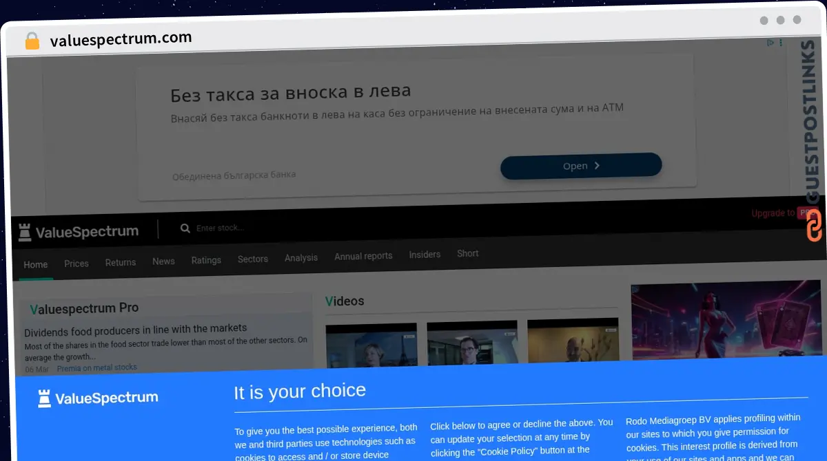This screenshot has width=827, height=461.
Task: Play the third video thumbnail
Action: click(x=573, y=339)
